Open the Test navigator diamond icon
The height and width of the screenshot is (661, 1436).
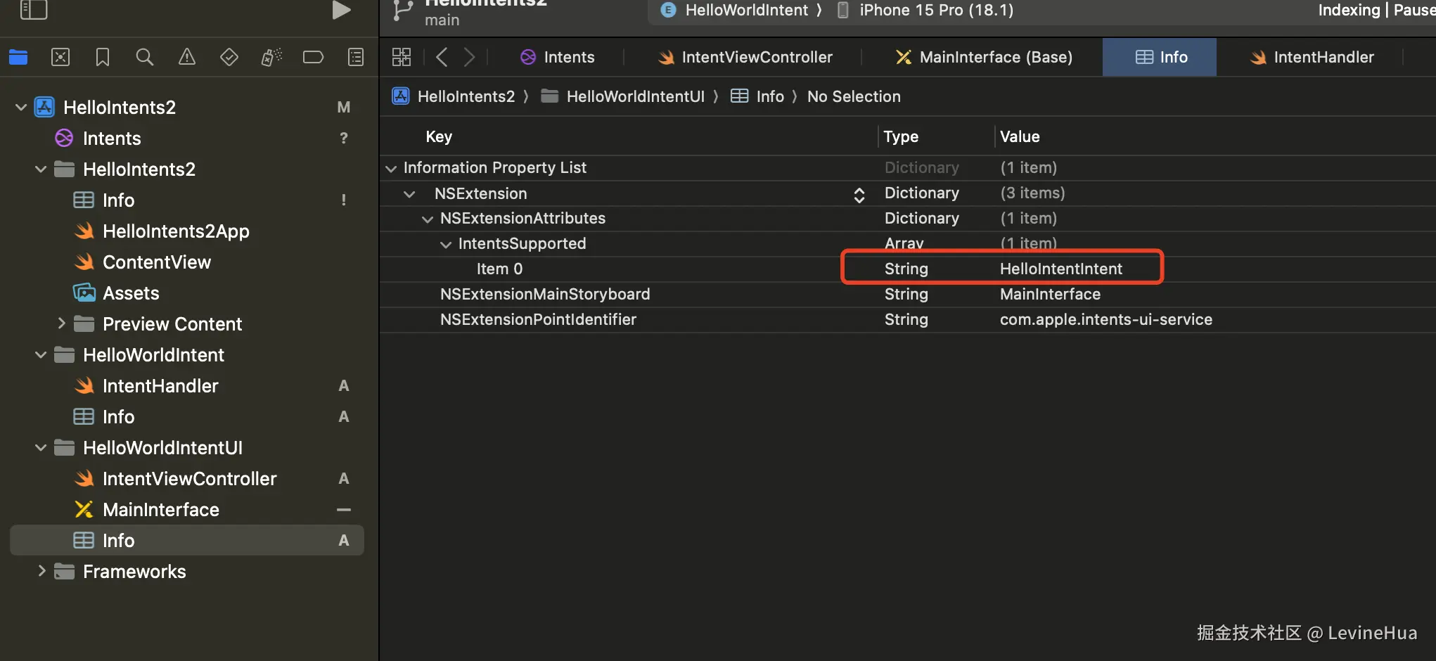pos(229,57)
